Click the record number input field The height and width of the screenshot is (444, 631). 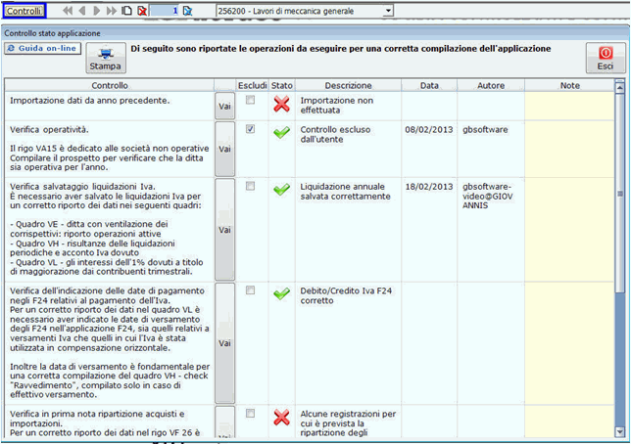coord(165,11)
